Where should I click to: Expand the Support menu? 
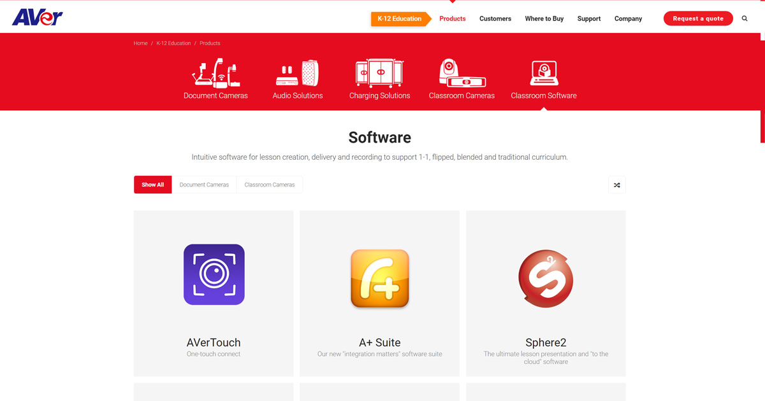tap(588, 18)
